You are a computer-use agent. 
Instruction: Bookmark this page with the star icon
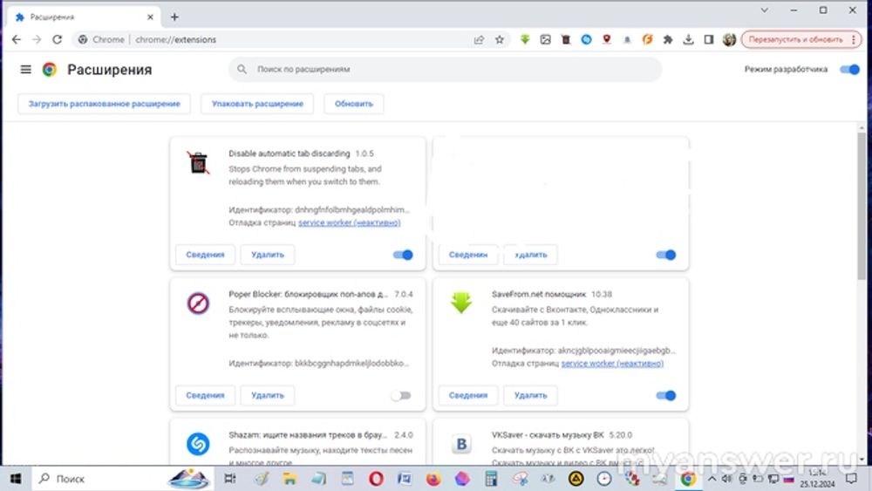pyautogui.click(x=500, y=39)
